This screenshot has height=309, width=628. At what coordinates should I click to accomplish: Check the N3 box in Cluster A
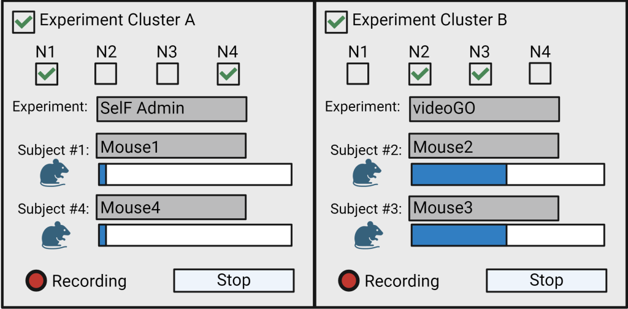tap(167, 74)
